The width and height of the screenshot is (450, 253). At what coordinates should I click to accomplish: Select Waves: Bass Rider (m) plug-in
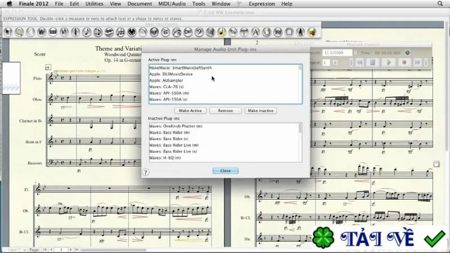[224, 132]
